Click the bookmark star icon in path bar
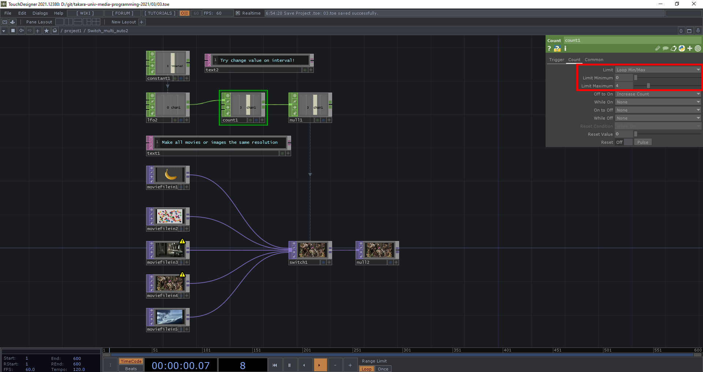703x372 pixels. [x=47, y=31]
